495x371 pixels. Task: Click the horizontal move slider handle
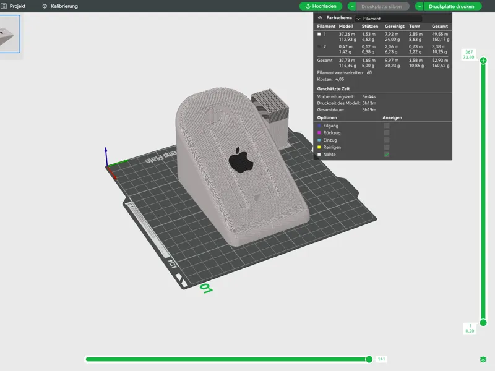click(369, 359)
